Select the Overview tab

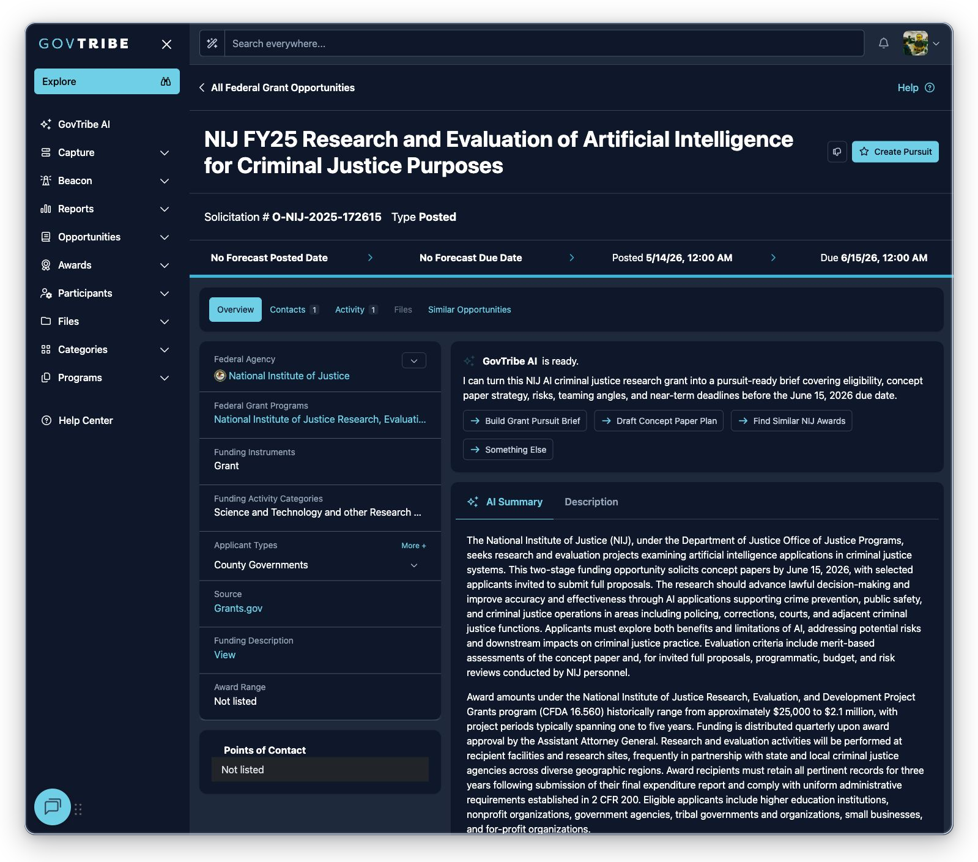(235, 310)
